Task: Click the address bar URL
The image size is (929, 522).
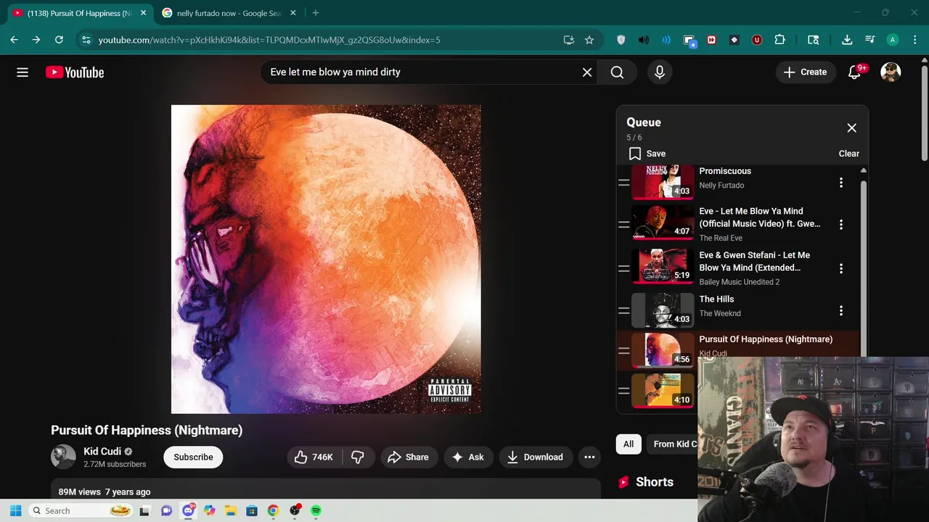Action: [x=269, y=40]
